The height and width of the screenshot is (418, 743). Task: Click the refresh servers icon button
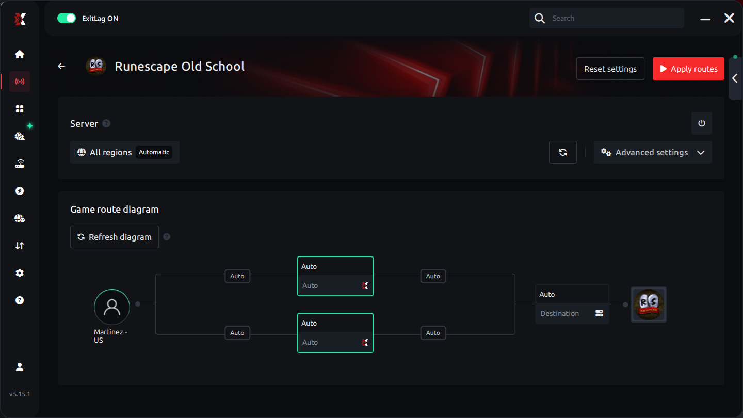coord(562,152)
